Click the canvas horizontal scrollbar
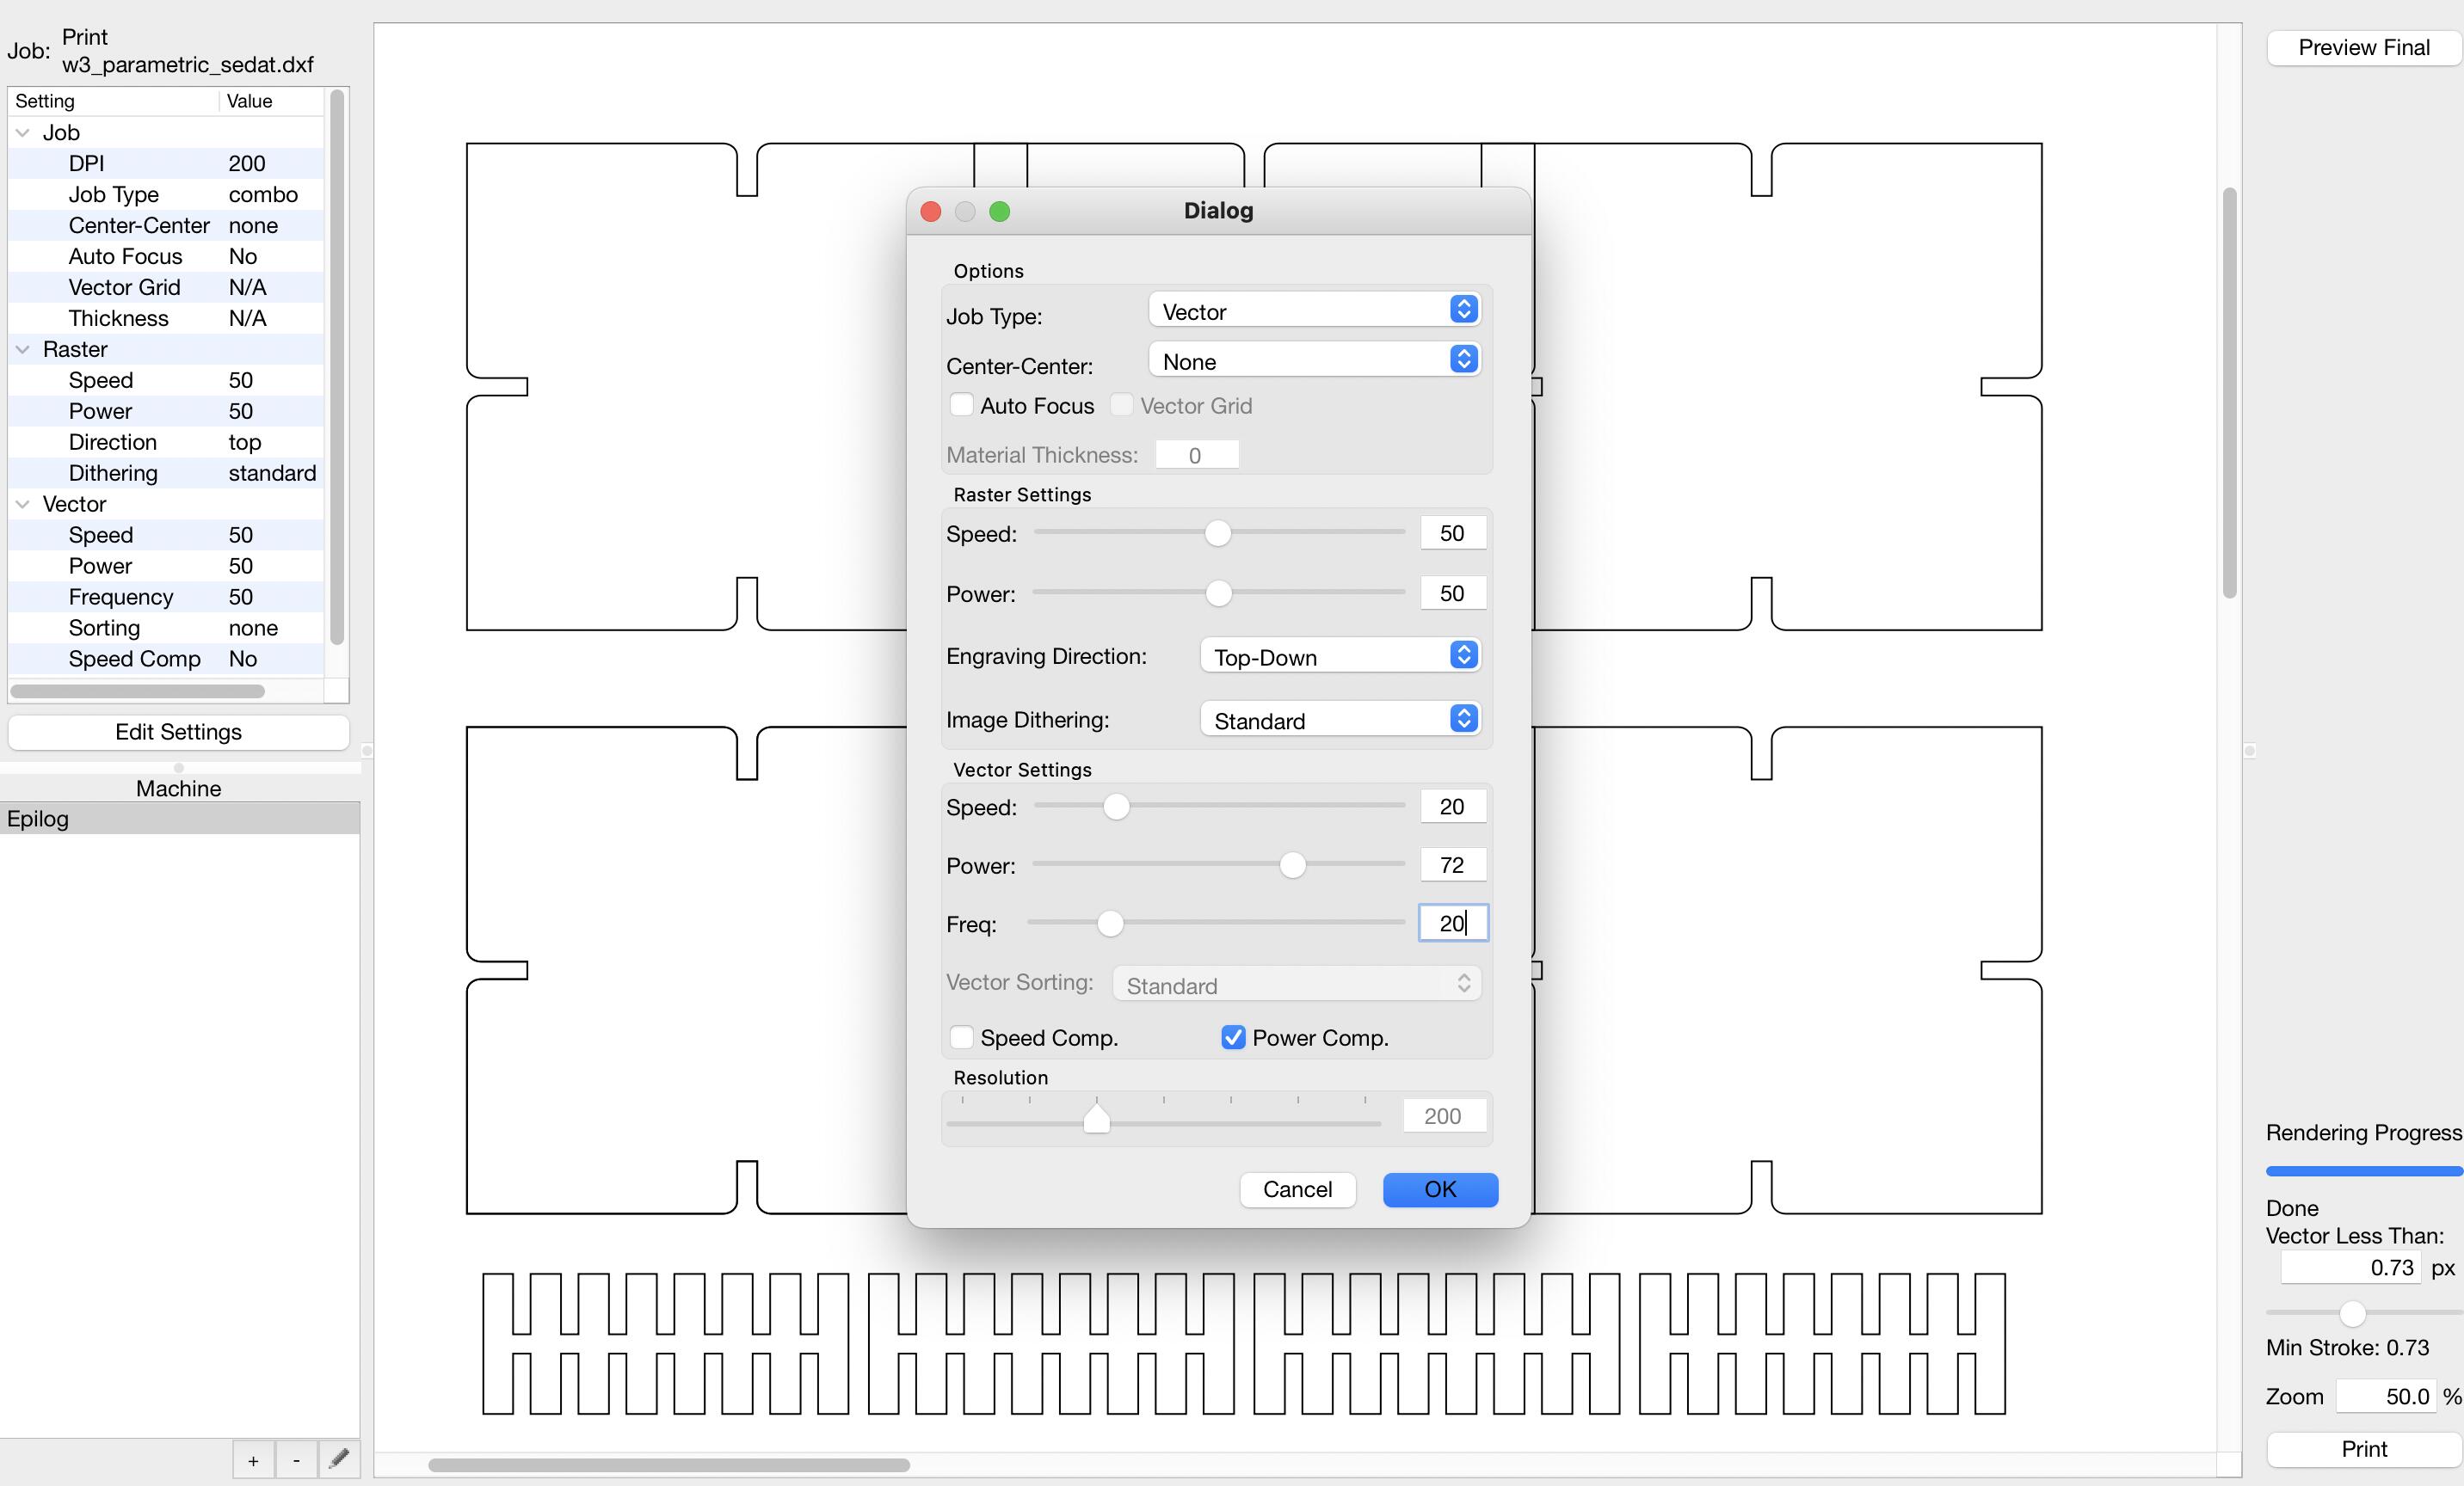Viewport: 2464px width, 1486px height. (668, 1465)
